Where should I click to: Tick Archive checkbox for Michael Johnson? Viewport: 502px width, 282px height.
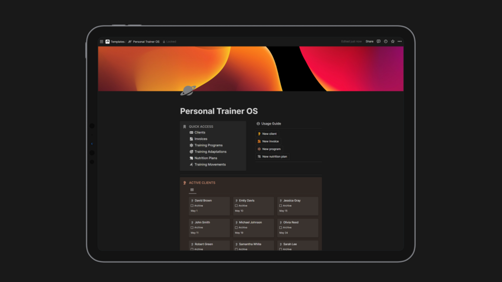tap(236, 227)
